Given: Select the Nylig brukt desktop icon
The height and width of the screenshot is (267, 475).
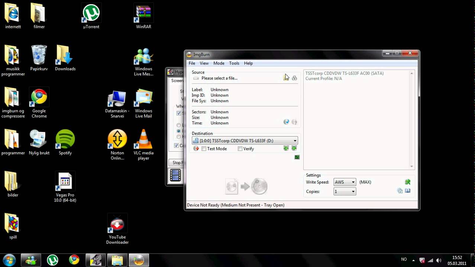Looking at the screenshot, I should 39,143.
